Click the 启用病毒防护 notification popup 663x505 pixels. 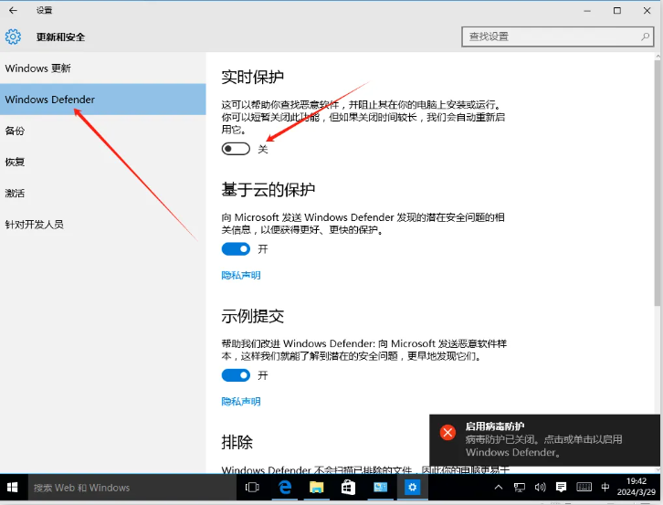tap(545, 439)
